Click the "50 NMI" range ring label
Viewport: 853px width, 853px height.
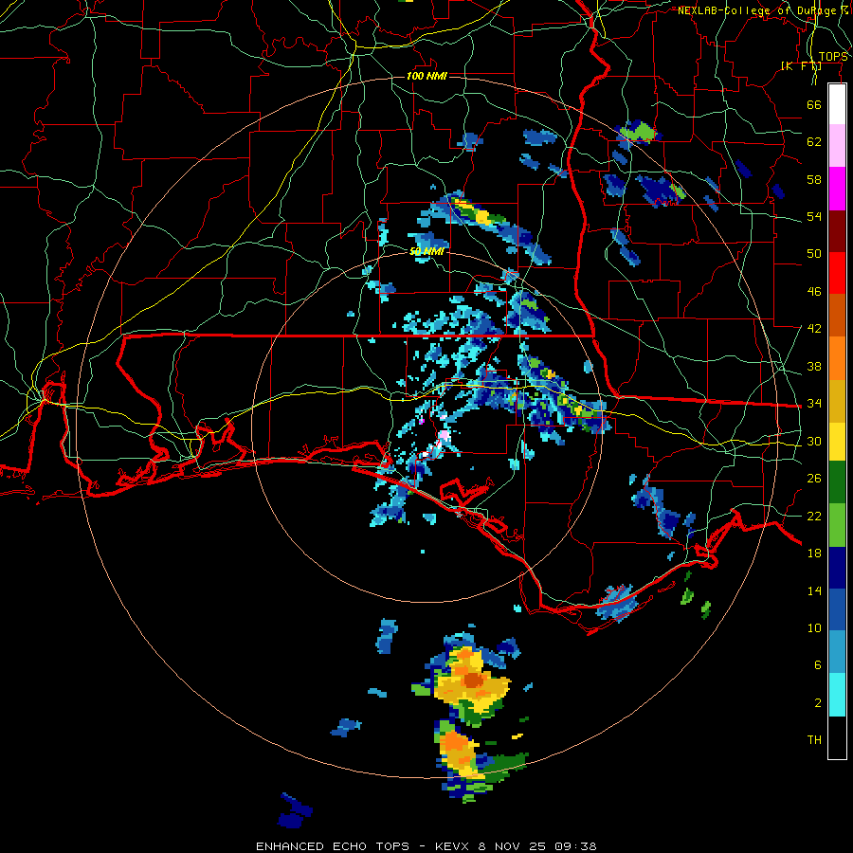coord(426,251)
